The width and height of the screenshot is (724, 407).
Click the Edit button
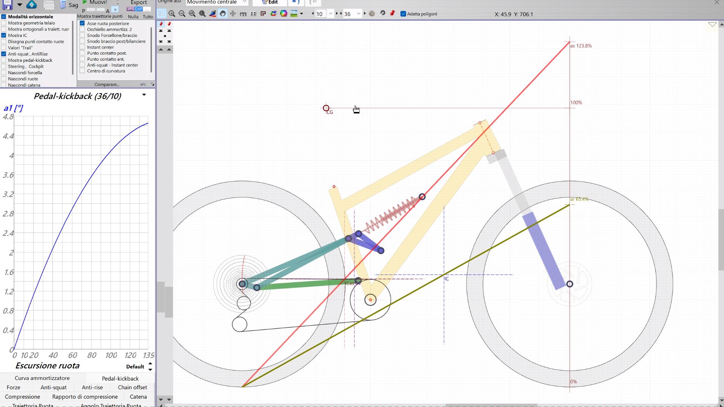pos(270,2)
